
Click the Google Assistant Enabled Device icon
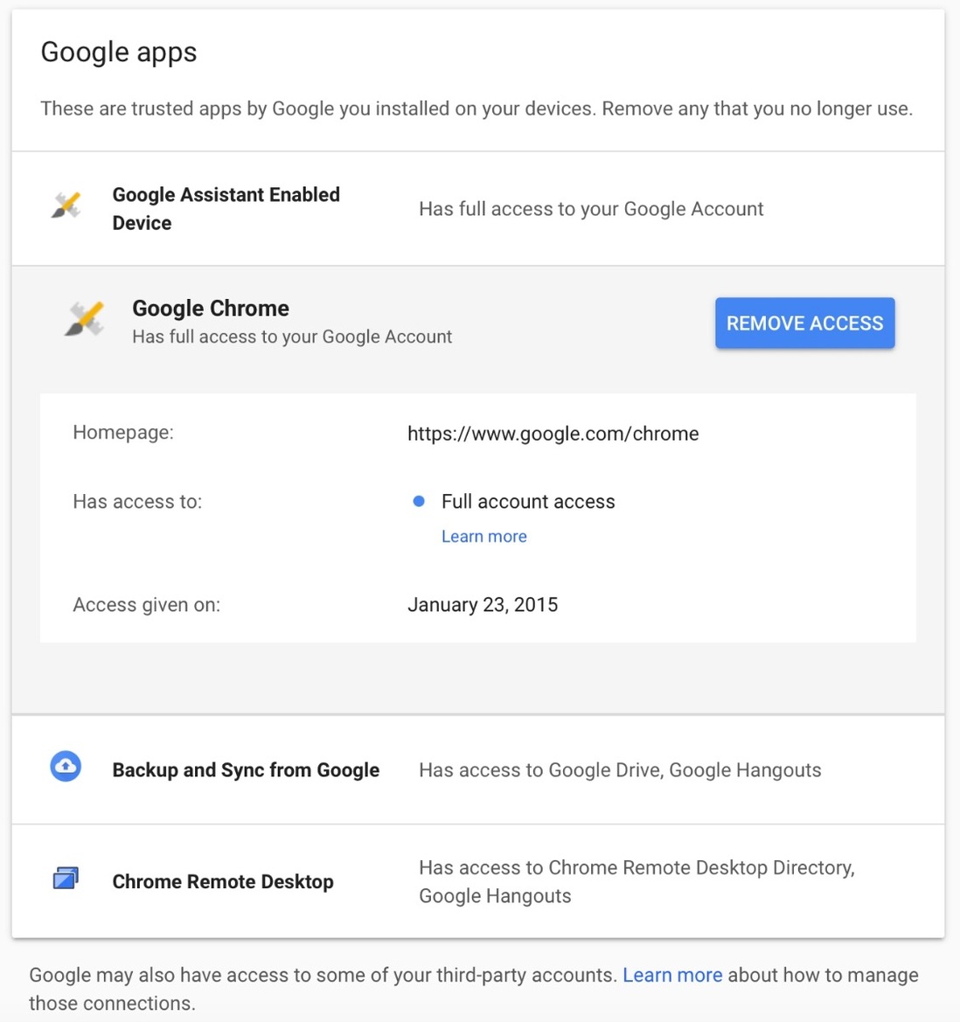(66, 206)
